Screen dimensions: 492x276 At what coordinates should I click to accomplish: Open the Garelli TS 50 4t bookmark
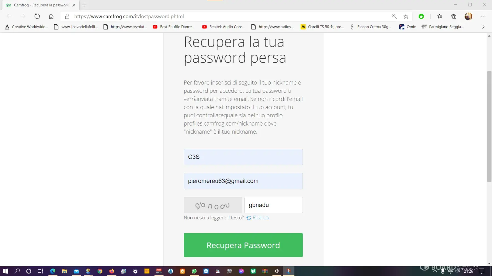pos(322,27)
